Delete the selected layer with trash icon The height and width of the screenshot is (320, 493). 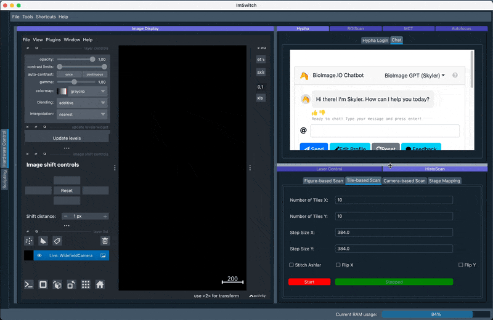click(x=105, y=241)
